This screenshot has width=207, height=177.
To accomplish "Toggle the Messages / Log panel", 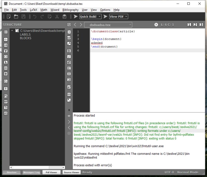I will pos(32,172).
